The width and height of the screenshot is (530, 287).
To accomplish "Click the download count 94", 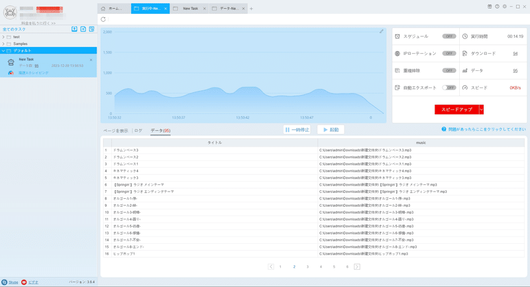I will click(515, 54).
